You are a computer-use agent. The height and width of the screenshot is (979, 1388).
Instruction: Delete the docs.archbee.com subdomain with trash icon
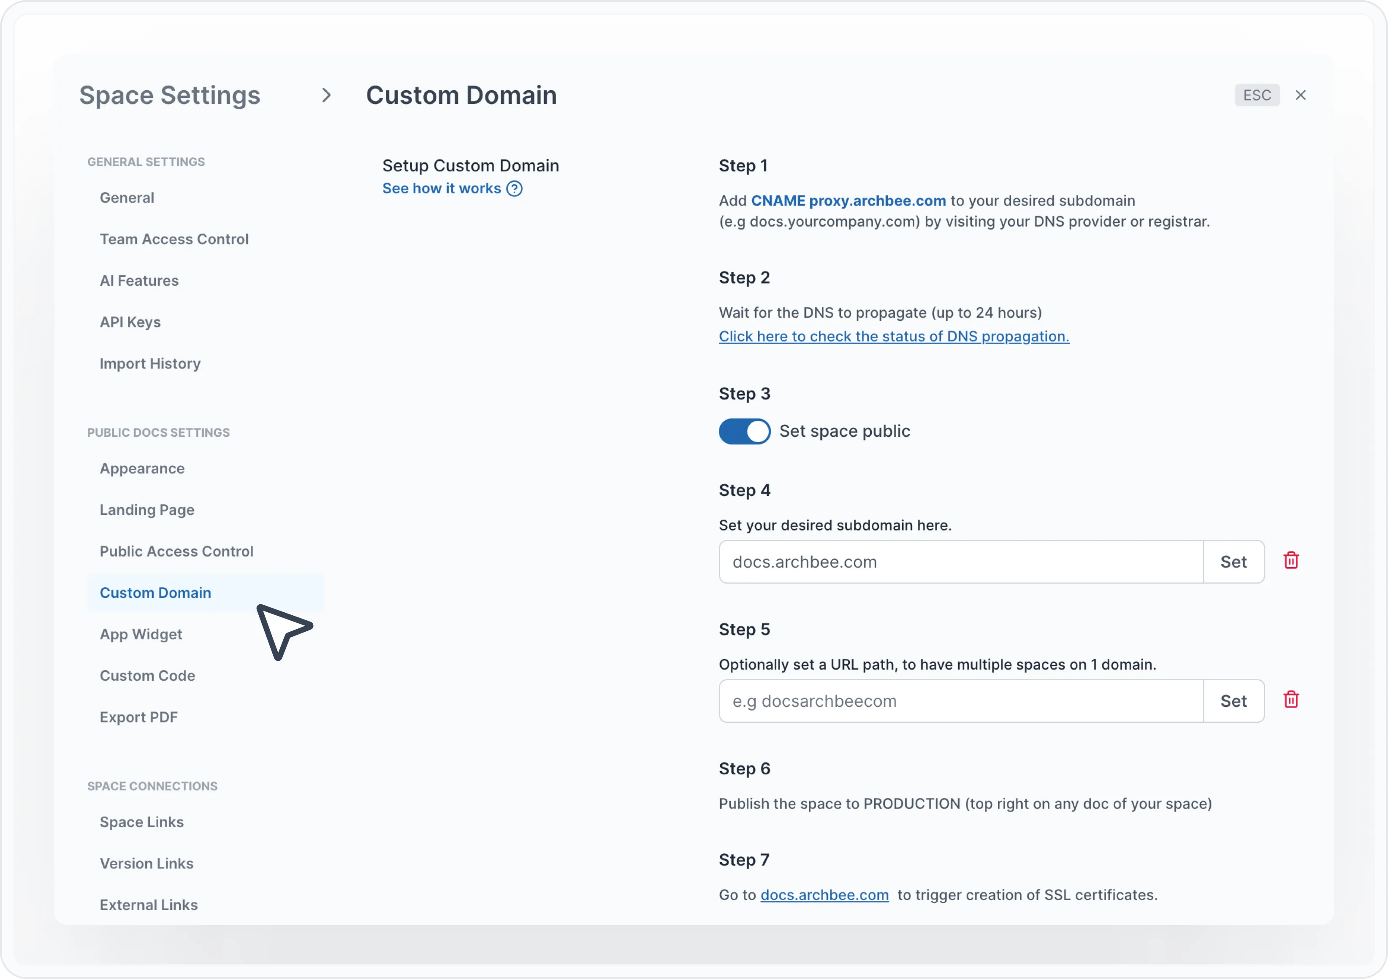(x=1290, y=561)
